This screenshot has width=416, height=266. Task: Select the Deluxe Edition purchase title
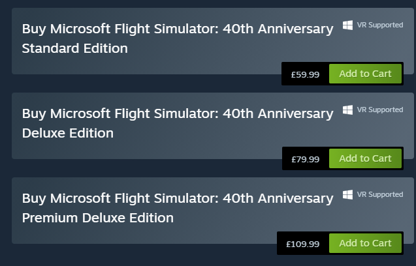point(177,114)
